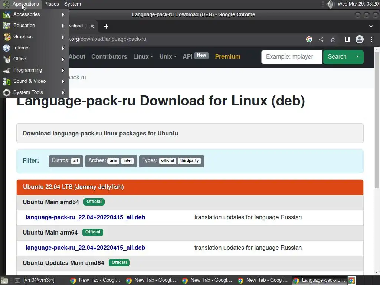Close the current Chrome tab
This screenshot has width=380, height=285.
(x=92, y=26)
